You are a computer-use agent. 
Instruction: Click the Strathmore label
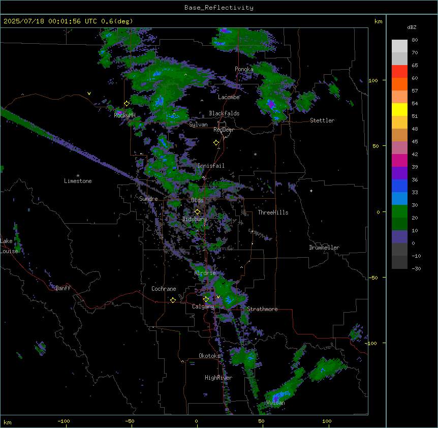click(x=262, y=309)
